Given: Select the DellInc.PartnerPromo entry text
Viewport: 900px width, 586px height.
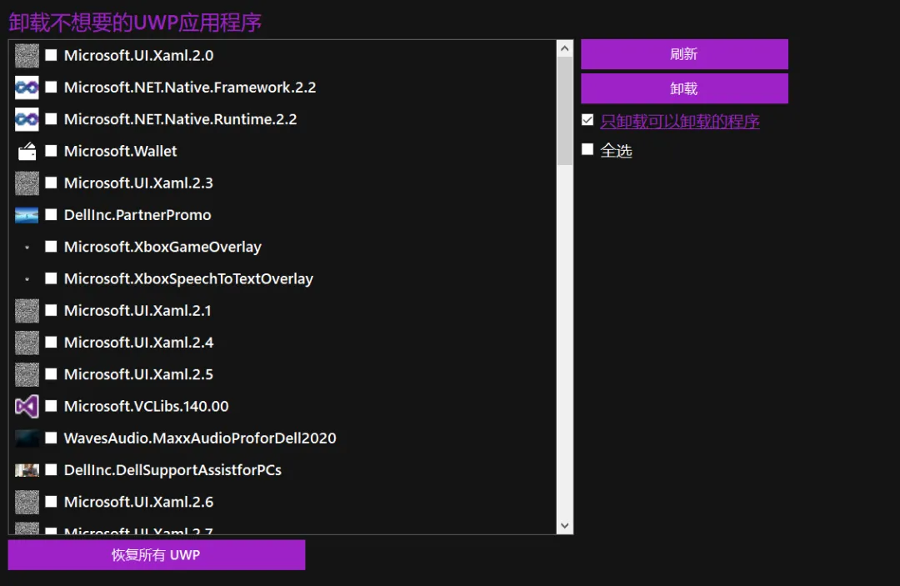Looking at the screenshot, I should 137,215.
